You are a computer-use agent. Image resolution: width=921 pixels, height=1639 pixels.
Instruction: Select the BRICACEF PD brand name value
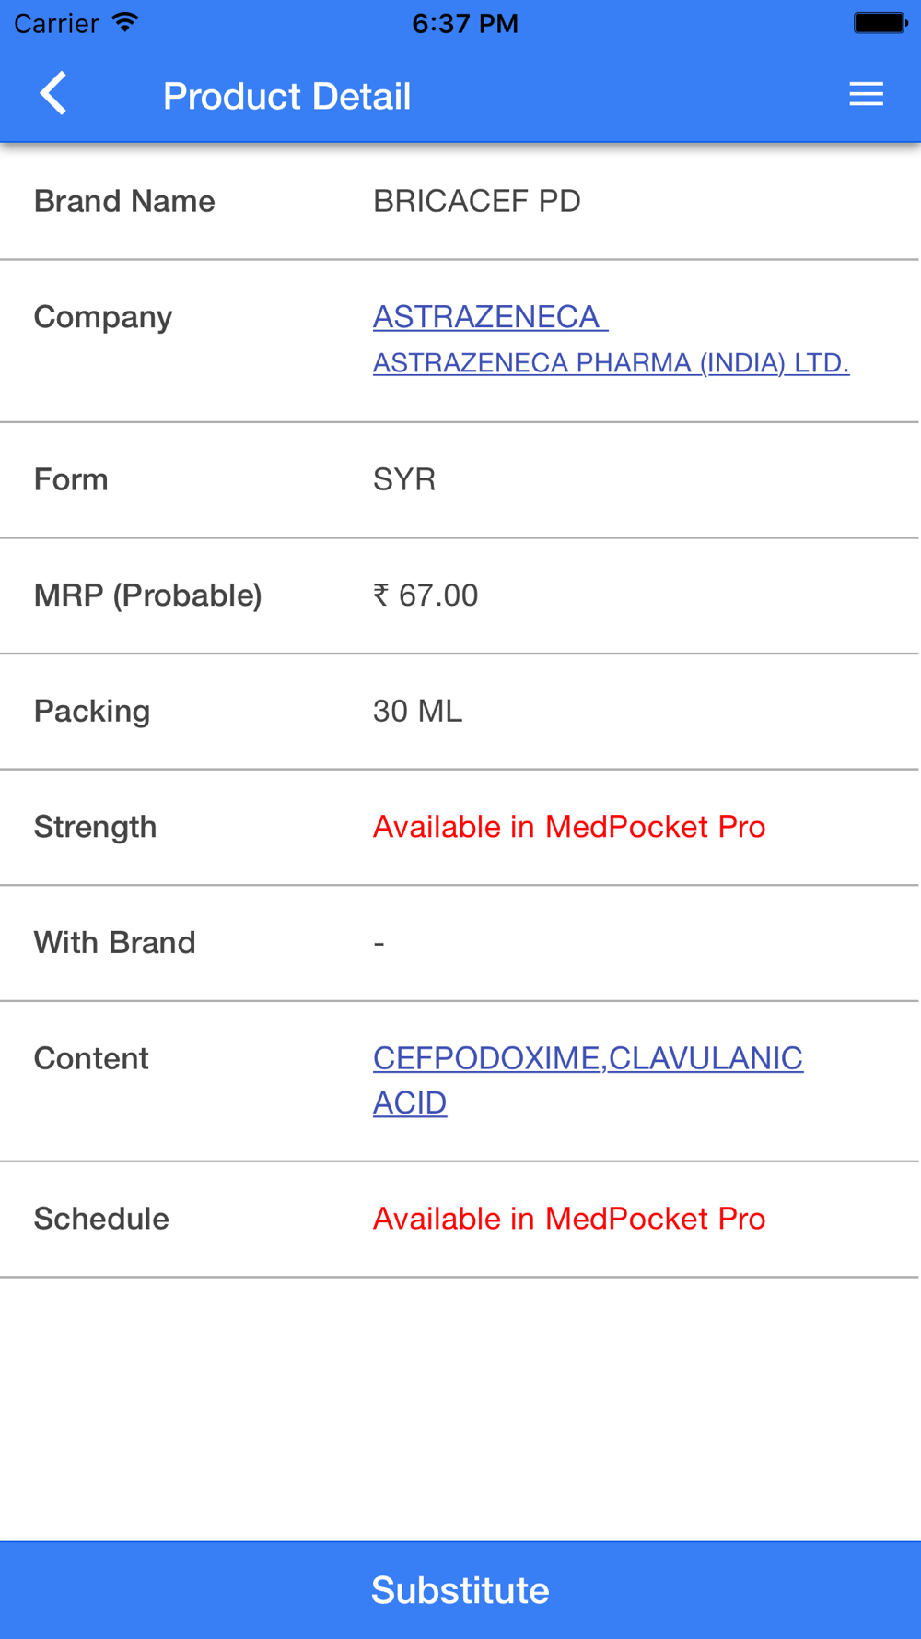tap(476, 201)
